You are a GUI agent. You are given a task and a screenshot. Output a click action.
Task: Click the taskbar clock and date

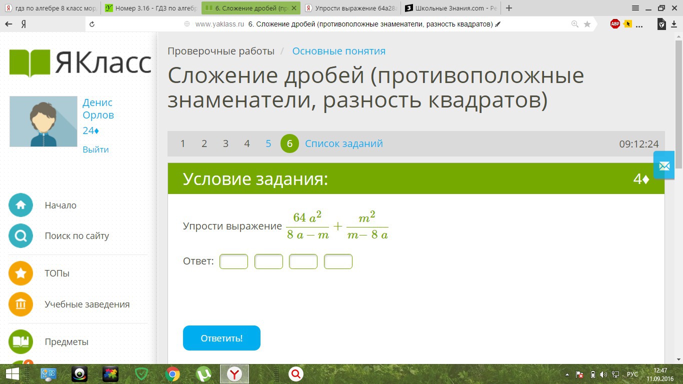pyautogui.click(x=660, y=374)
